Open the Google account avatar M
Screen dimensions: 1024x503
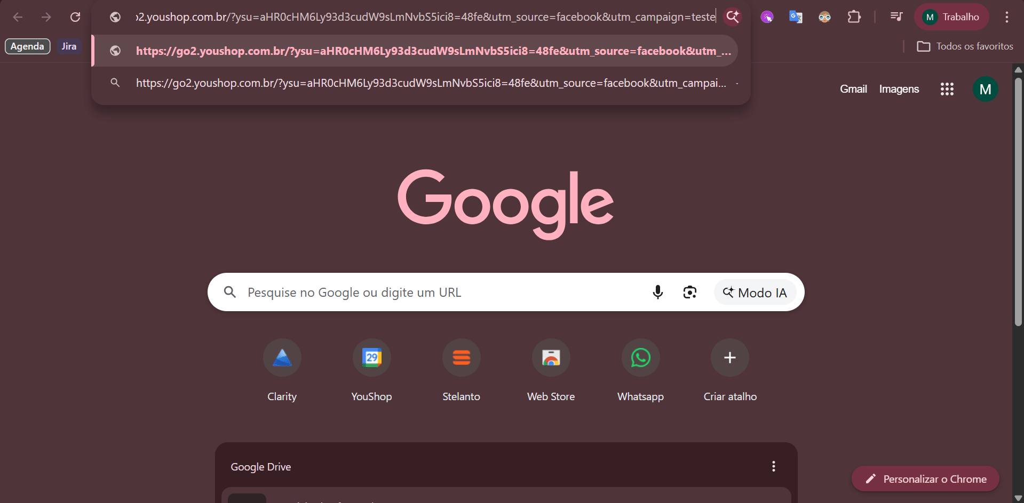coord(986,89)
